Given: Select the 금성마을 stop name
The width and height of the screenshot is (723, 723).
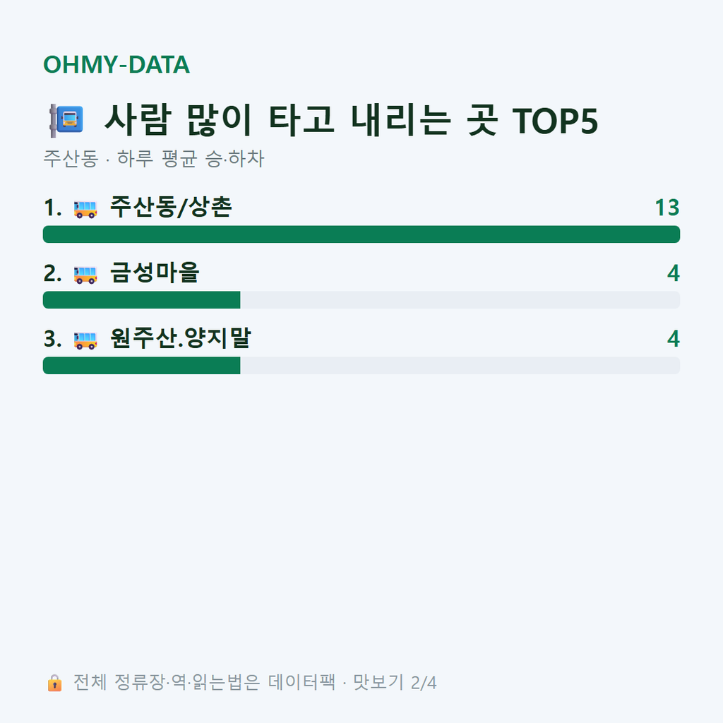Looking at the screenshot, I should pyautogui.click(x=155, y=273).
